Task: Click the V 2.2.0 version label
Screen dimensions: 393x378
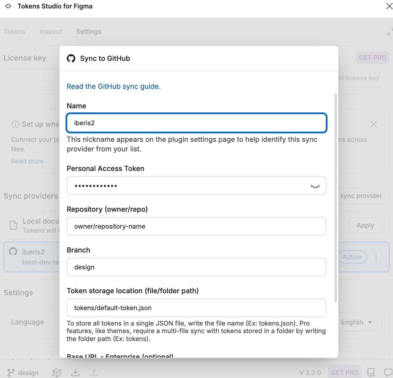Action: click(x=310, y=373)
